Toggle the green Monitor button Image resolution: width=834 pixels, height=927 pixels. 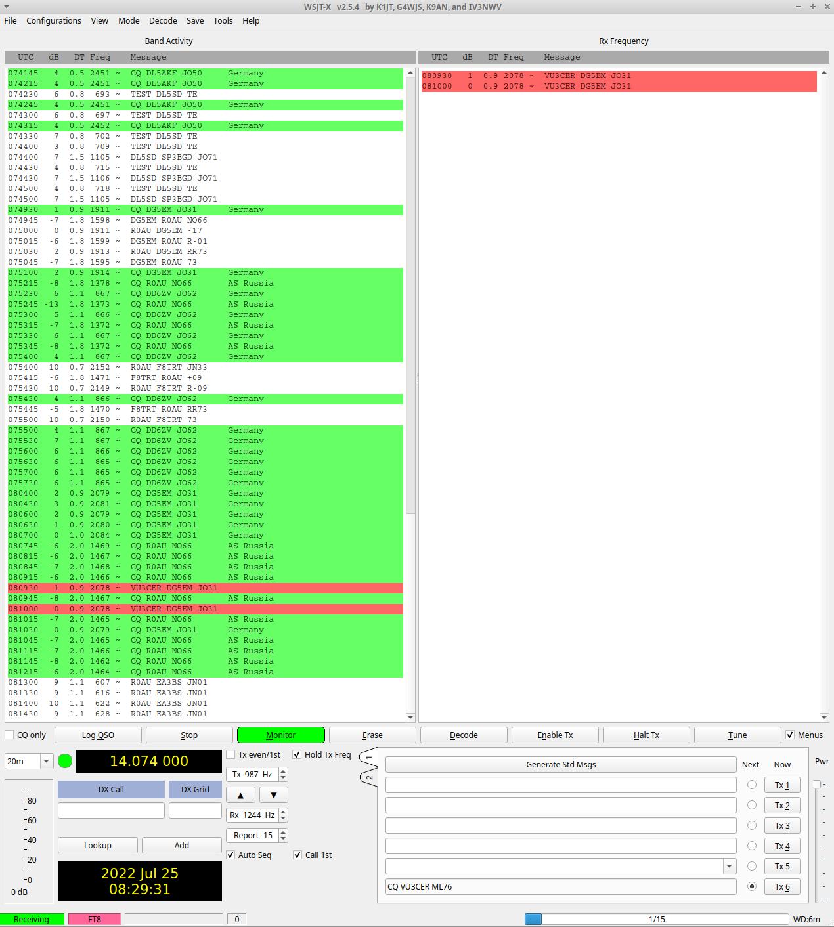pos(281,735)
